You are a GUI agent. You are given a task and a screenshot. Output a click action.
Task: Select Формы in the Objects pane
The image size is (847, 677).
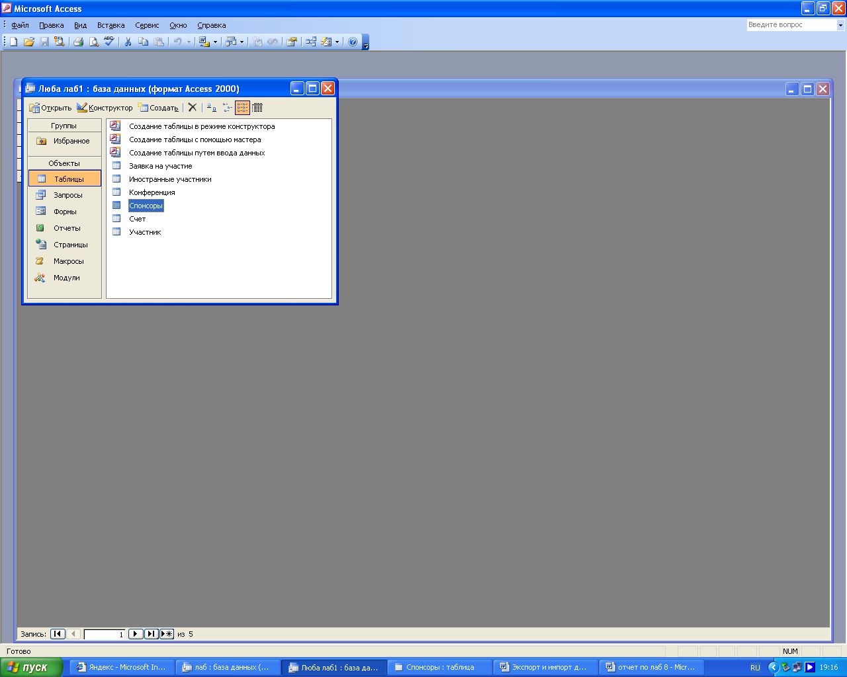[x=65, y=212]
